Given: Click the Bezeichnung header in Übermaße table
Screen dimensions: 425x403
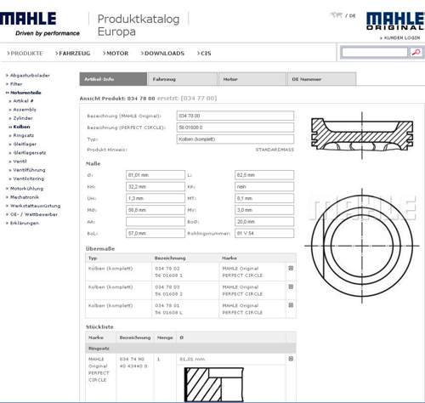Looking at the screenshot, I should (x=170, y=258).
